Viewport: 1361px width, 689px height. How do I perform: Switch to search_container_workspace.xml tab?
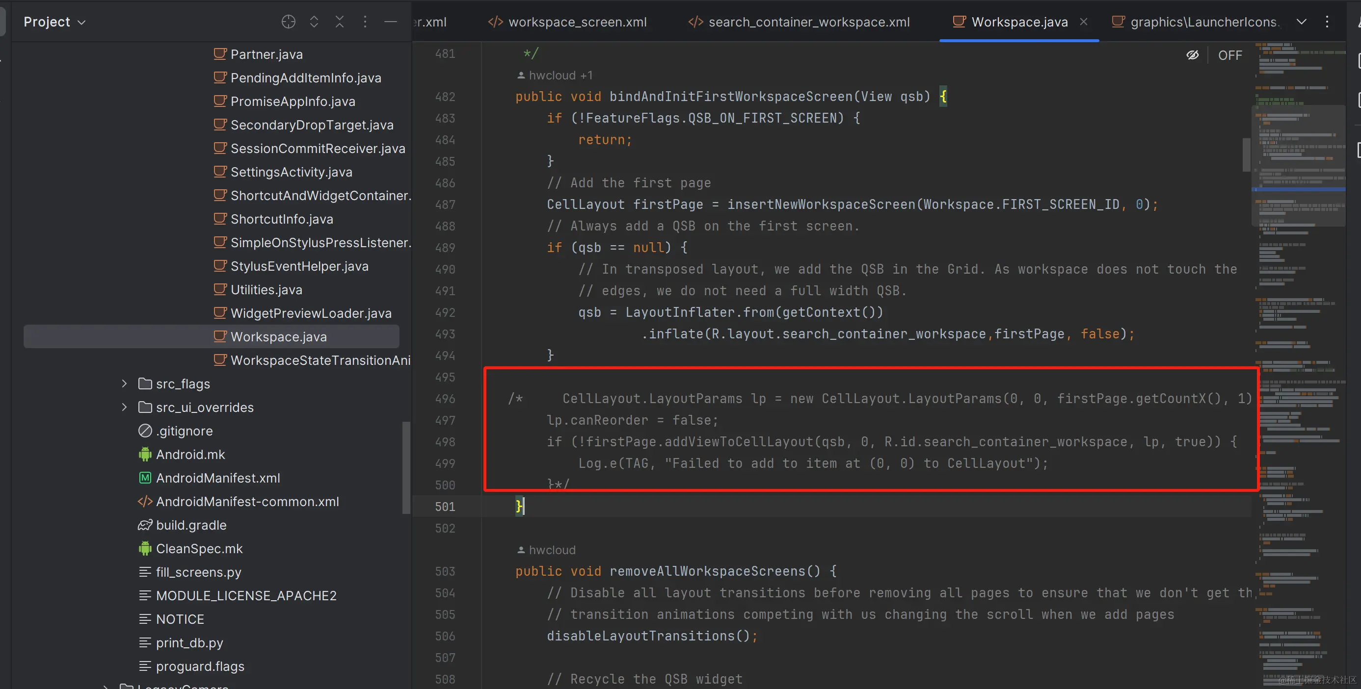click(x=799, y=22)
